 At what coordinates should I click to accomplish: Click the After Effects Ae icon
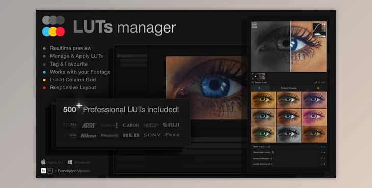tap(43, 171)
